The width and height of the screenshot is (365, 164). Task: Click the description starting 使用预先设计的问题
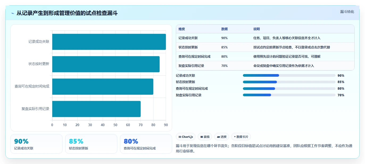287,57
